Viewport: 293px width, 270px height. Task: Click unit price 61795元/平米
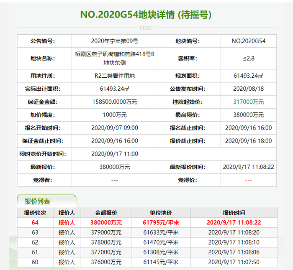coord(161,223)
